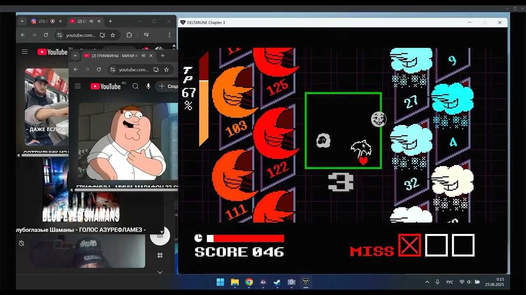Open the volume control in system tray
This screenshot has width=526, height=295.
tap(469, 282)
